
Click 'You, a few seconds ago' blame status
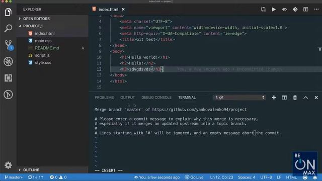157,177
